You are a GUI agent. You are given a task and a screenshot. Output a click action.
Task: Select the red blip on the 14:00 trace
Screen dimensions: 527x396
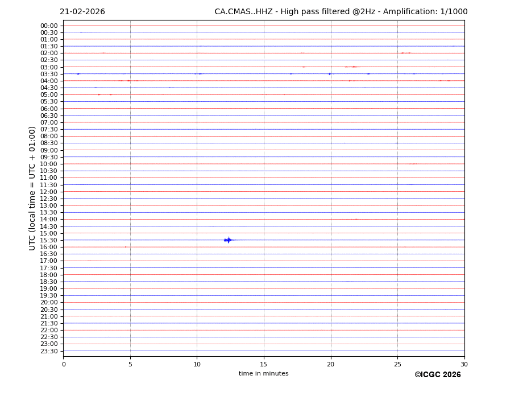pyautogui.click(x=356, y=219)
